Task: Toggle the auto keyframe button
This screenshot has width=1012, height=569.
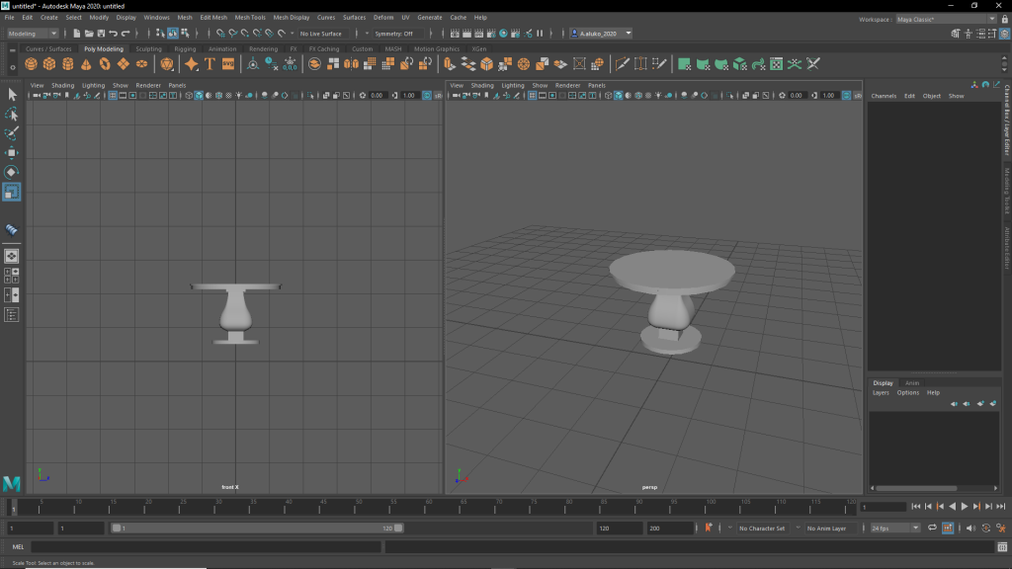Action: pyautogui.click(x=708, y=528)
